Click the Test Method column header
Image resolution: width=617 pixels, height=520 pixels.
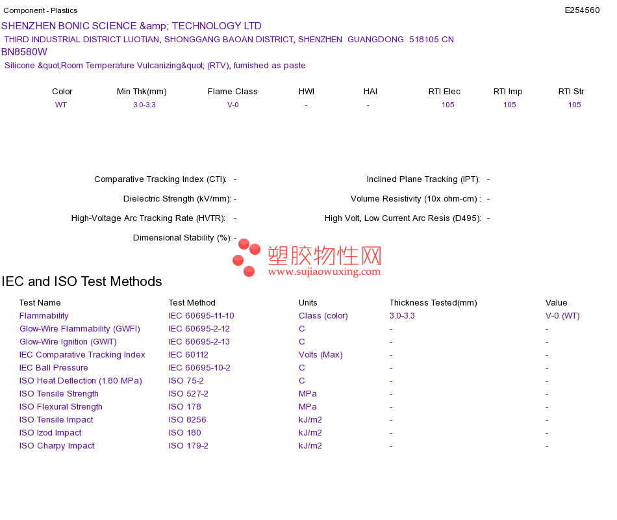coord(192,302)
